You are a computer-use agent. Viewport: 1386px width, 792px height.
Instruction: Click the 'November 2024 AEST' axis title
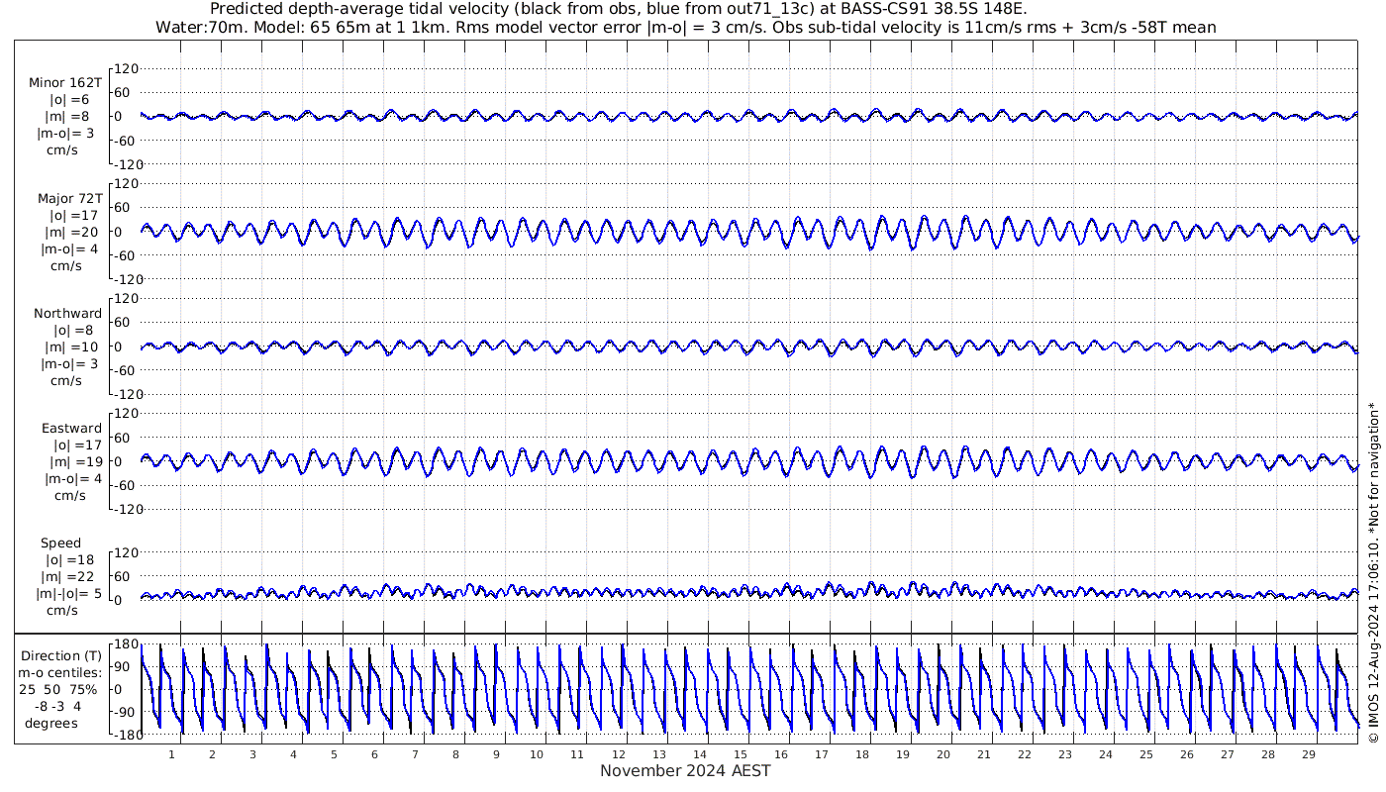pyautogui.click(x=685, y=771)
